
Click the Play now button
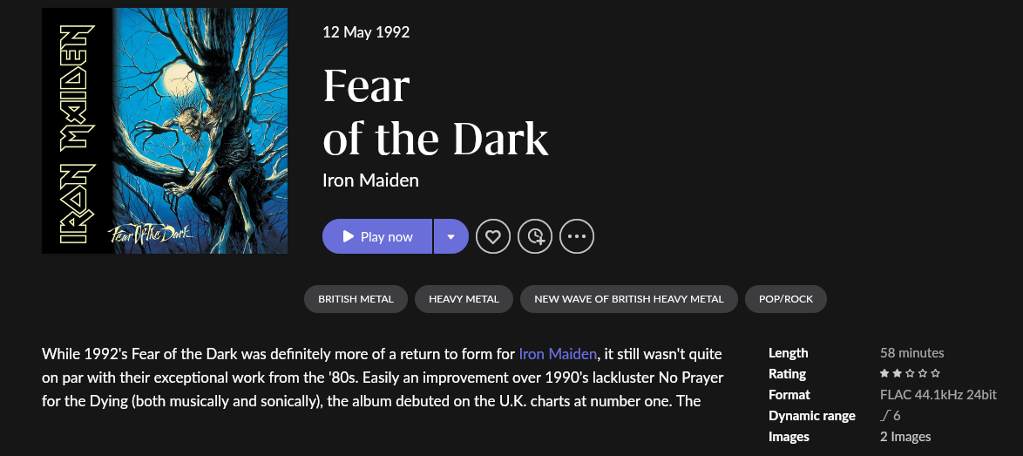click(377, 236)
